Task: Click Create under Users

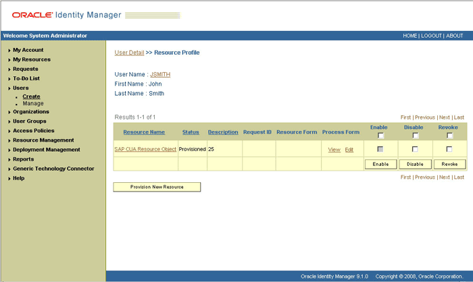Action: (x=31, y=96)
